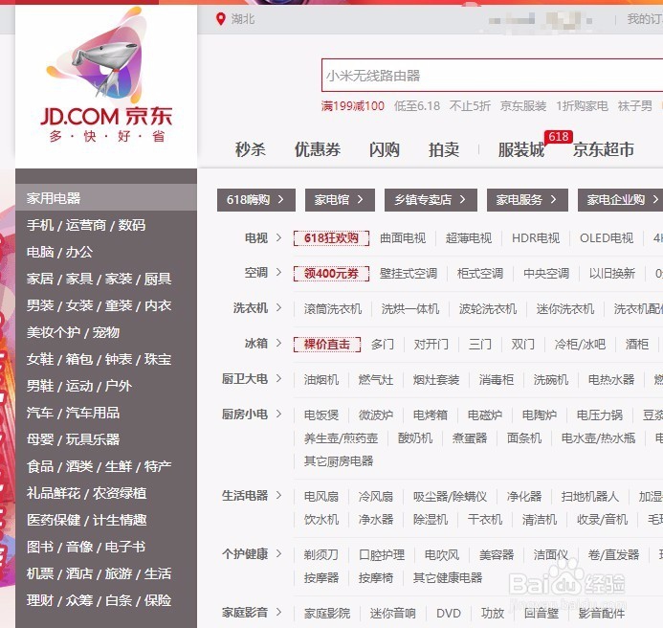Click the red location pin icon
Viewport: 663px width, 628px height.
(x=220, y=19)
